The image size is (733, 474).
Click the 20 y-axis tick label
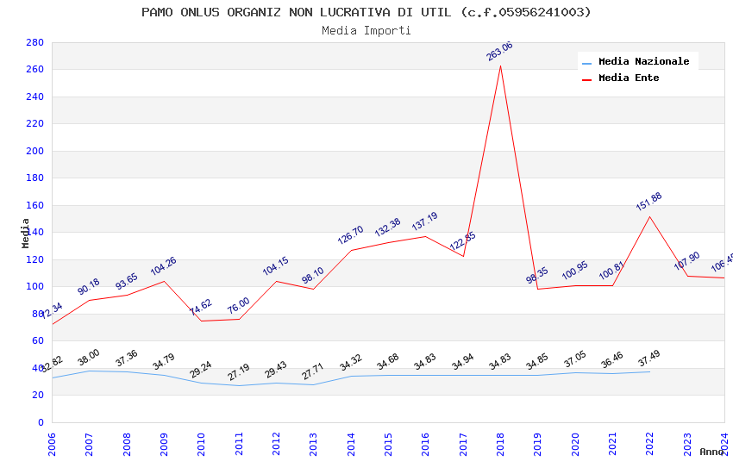(x=38, y=395)
